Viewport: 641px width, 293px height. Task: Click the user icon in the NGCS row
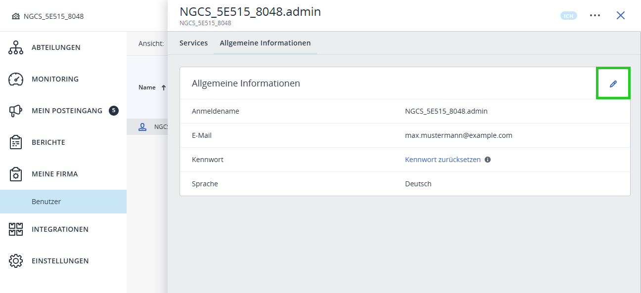tap(143, 126)
